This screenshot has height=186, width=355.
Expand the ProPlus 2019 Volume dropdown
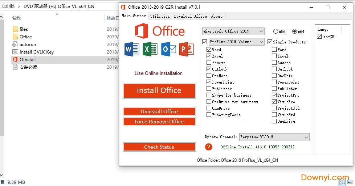click(x=237, y=42)
